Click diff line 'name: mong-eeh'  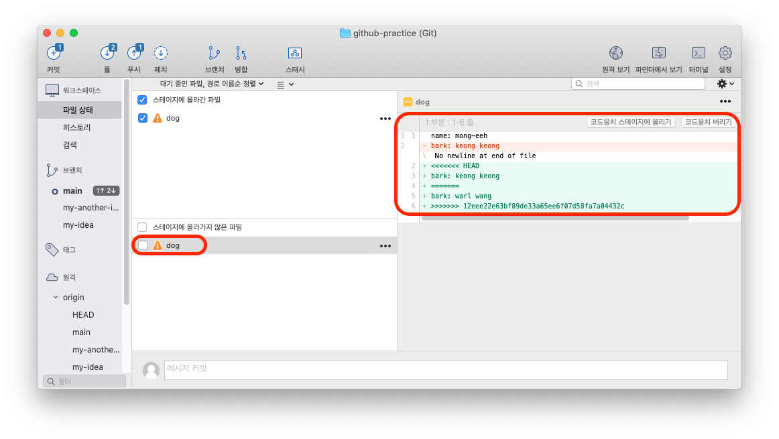[x=459, y=135]
